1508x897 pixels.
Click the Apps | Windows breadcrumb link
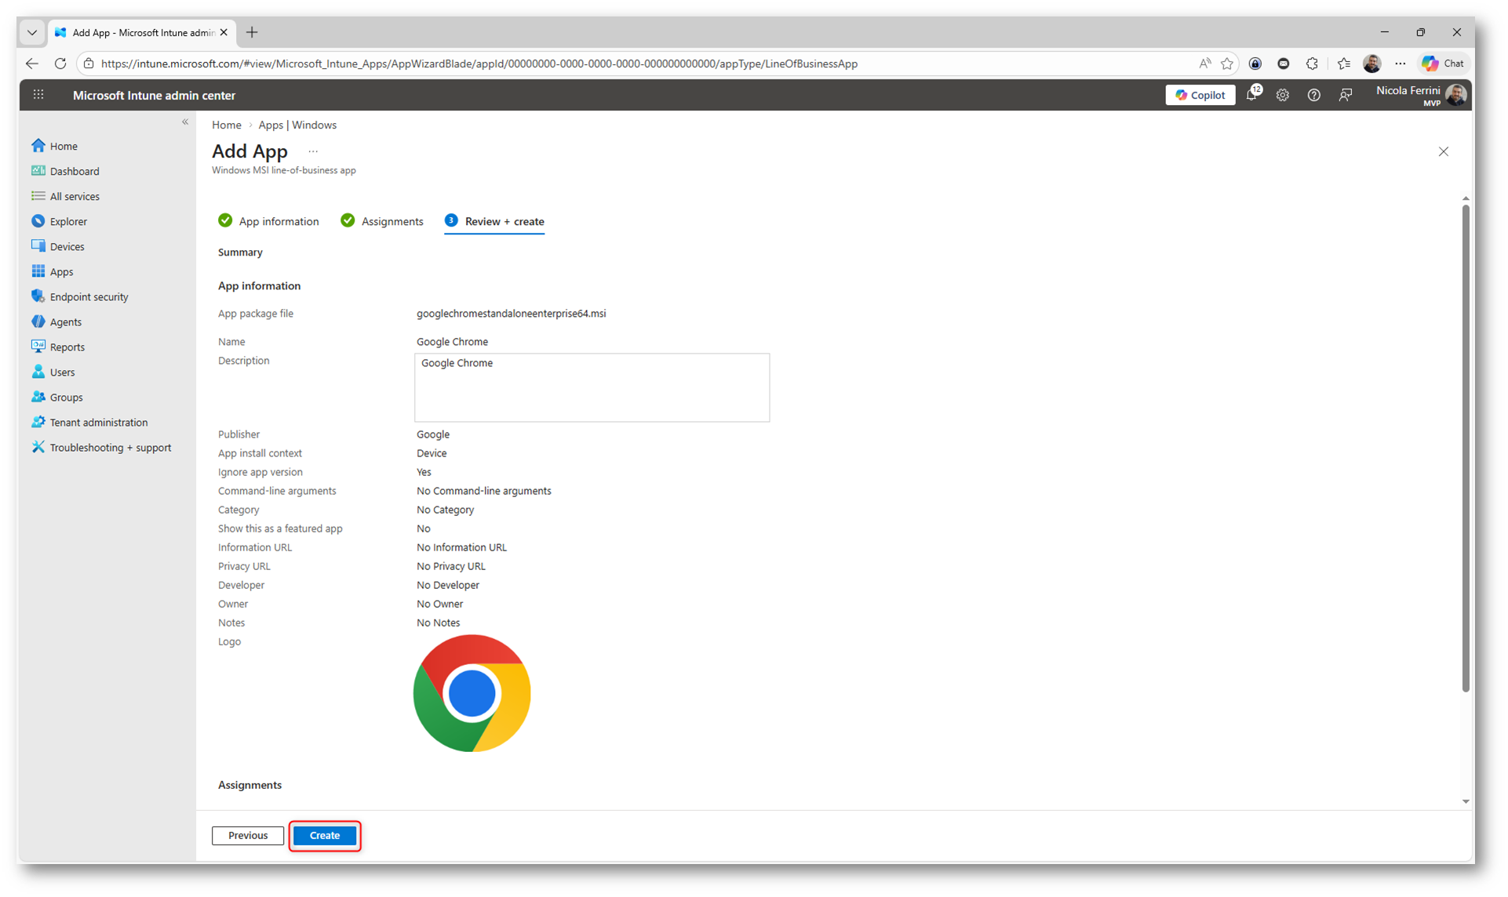297,125
